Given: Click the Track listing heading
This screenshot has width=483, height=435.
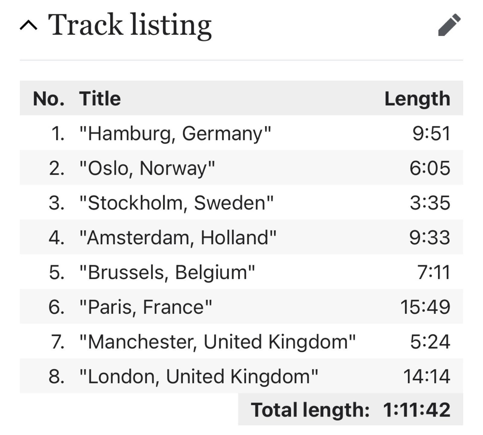Looking at the screenshot, I should pos(130,26).
